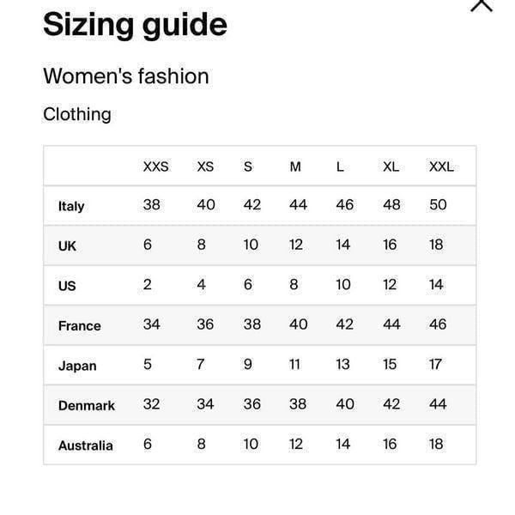The image size is (515, 515).
Task: Close the sizing guide with the X icon
Action: click(482, 5)
